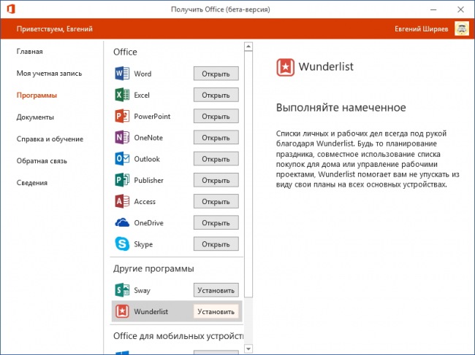The width and height of the screenshot is (475, 355).
Task: Open Excel with its Открыть button
Action: (216, 95)
